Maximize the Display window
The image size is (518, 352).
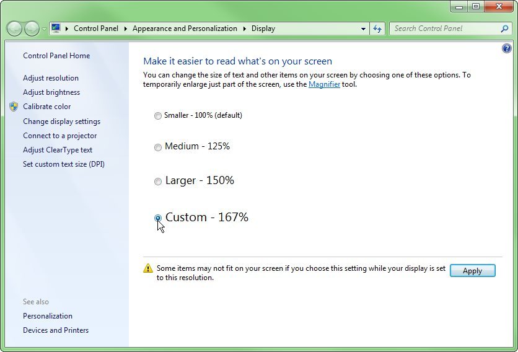click(476, 6)
